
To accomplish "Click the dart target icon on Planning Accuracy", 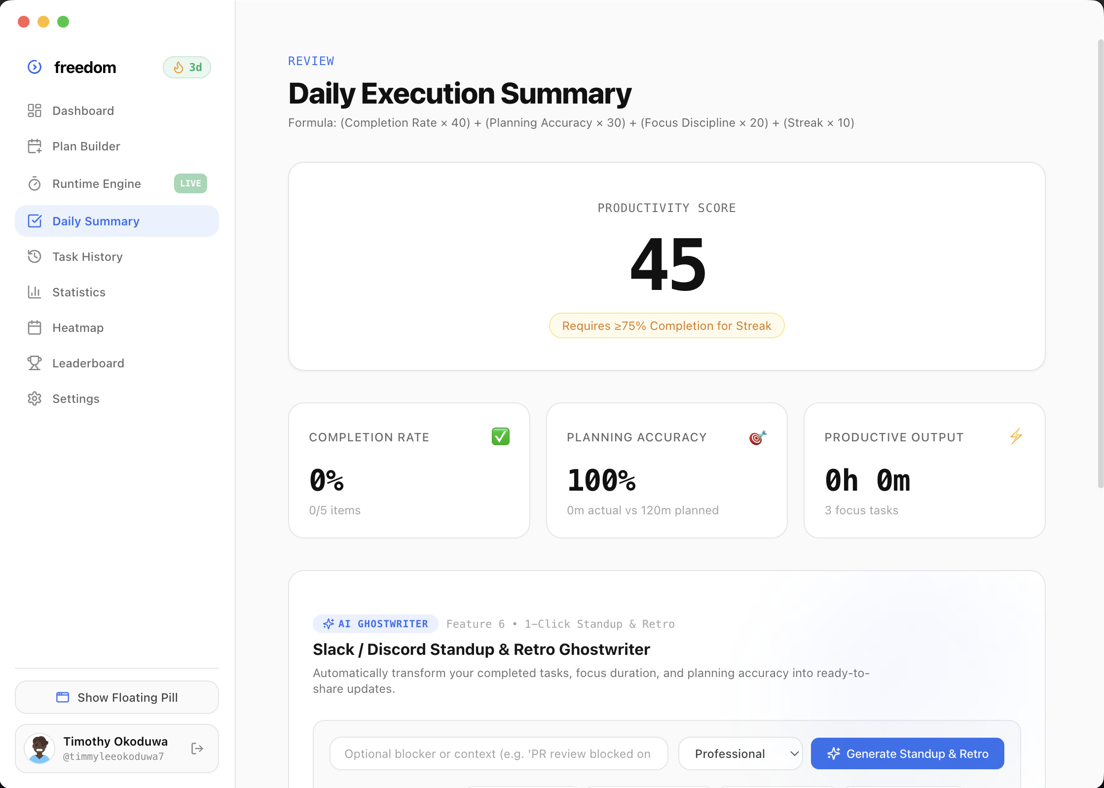I will [758, 437].
